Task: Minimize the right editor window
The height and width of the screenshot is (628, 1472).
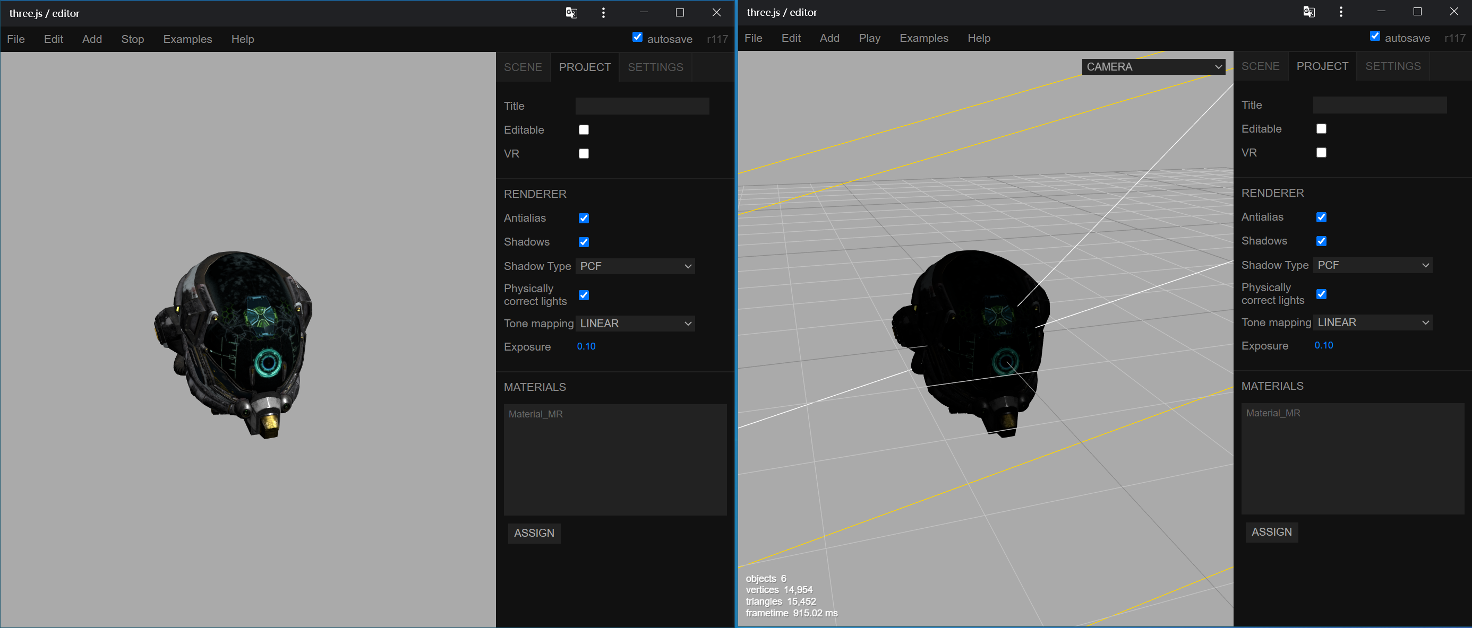Action: 1381,12
